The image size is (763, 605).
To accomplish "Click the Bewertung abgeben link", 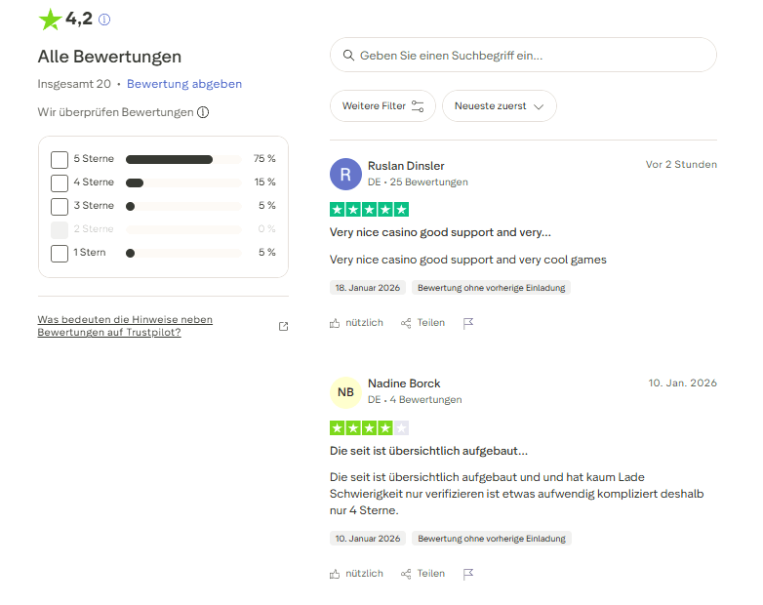I will pos(184,84).
